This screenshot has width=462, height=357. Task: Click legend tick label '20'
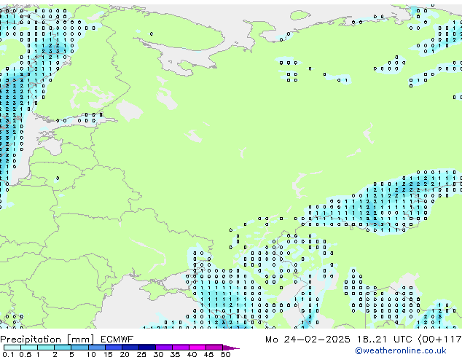125,354
